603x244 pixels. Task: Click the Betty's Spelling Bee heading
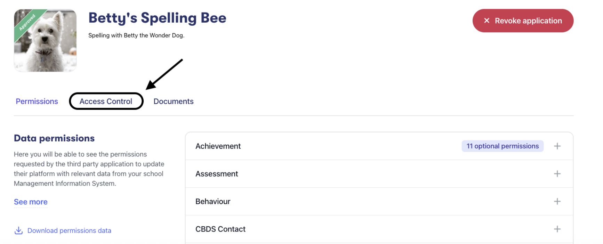point(157,18)
